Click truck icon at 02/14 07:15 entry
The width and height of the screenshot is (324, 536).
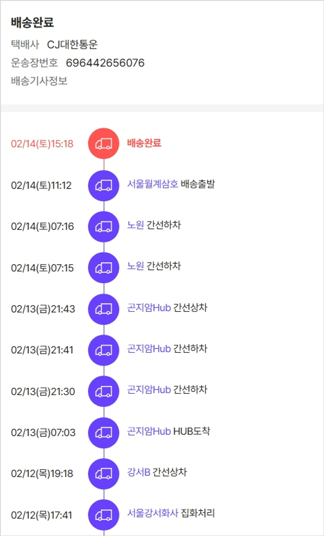click(104, 268)
